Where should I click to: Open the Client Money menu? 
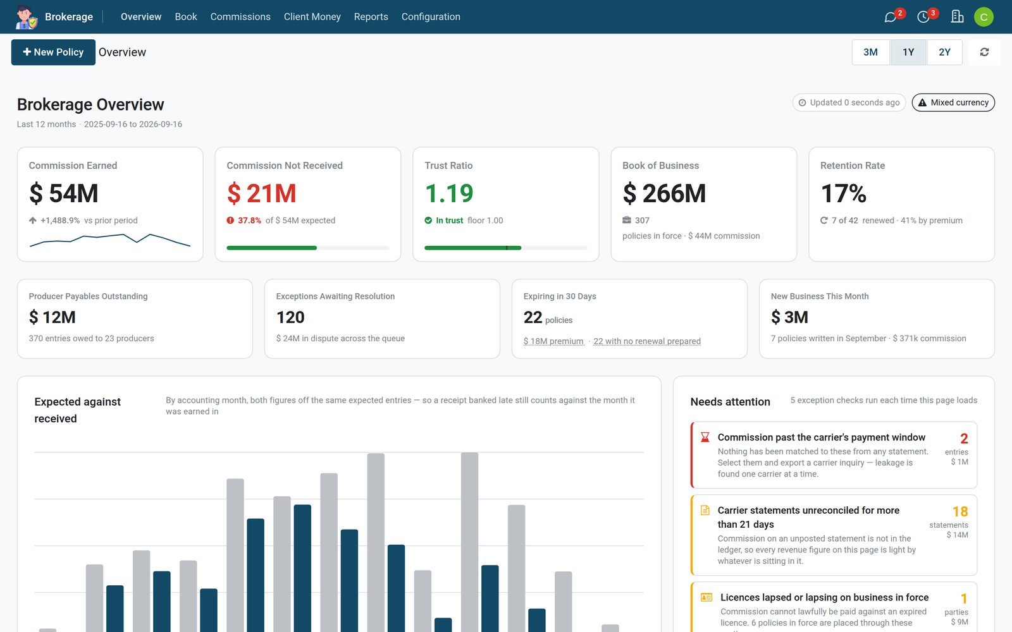[312, 16]
